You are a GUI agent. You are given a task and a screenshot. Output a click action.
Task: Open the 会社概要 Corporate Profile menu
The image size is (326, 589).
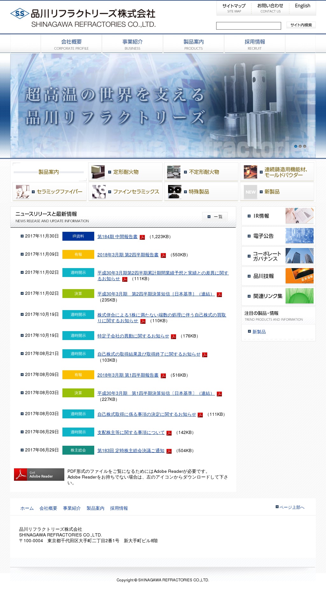point(71,44)
